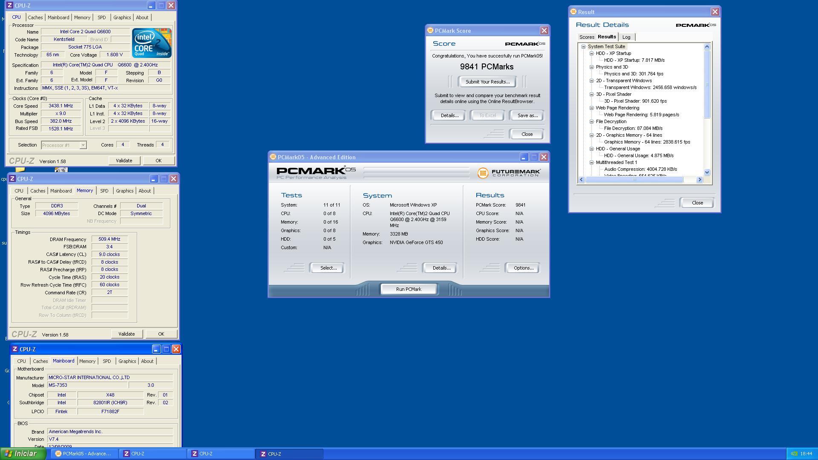Collapse the 3D - Pixel Shader node
Viewport: 818px width, 460px height.
tap(591, 95)
